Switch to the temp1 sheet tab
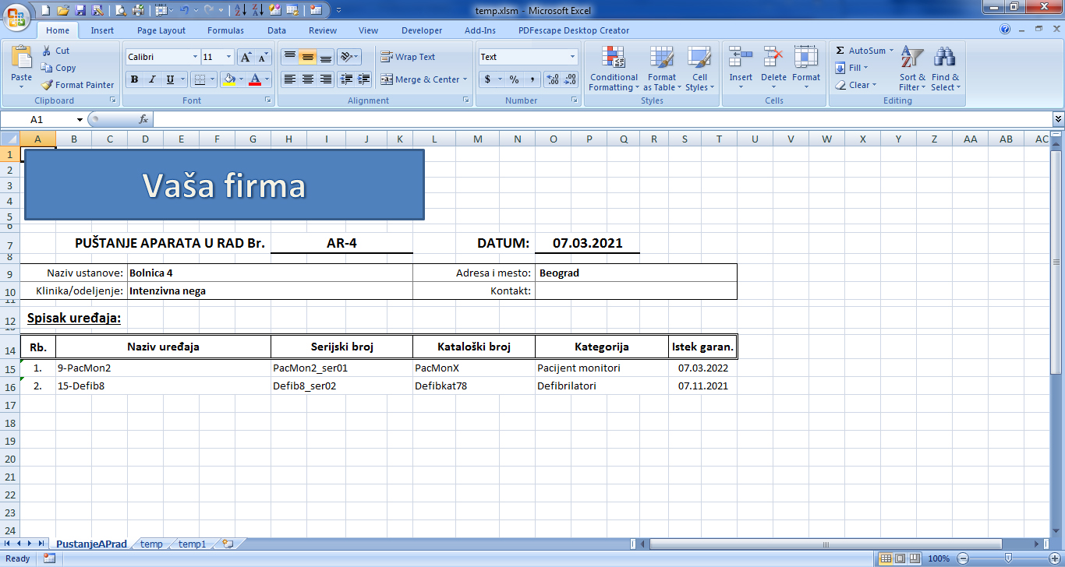The width and height of the screenshot is (1065, 567). [x=192, y=544]
